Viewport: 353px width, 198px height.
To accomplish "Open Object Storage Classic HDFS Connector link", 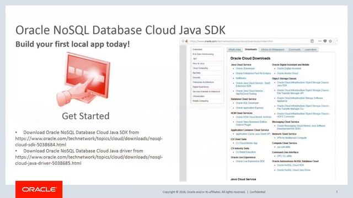I will (x=303, y=115).
